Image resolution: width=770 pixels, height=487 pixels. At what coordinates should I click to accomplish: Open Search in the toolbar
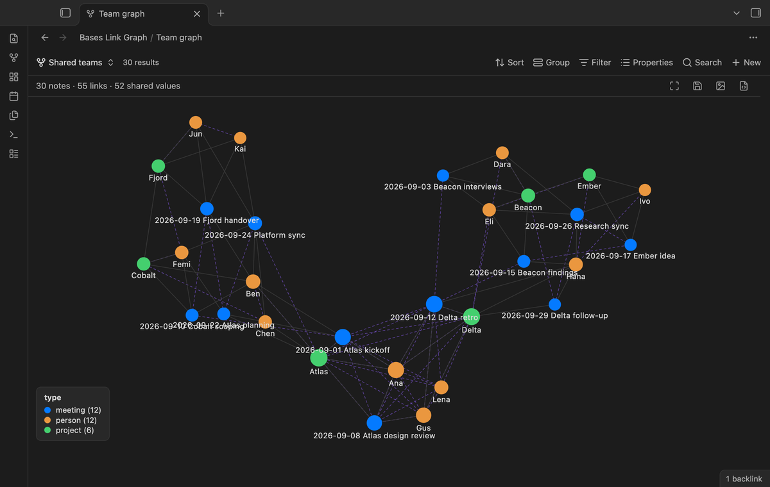pyautogui.click(x=702, y=62)
